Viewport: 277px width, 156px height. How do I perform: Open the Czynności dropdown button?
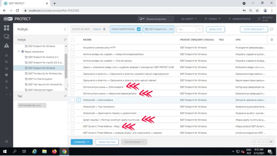point(82,142)
